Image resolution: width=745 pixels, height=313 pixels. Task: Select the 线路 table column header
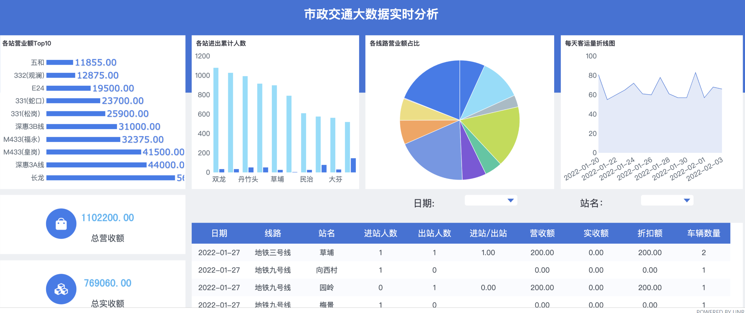[273, 233]
